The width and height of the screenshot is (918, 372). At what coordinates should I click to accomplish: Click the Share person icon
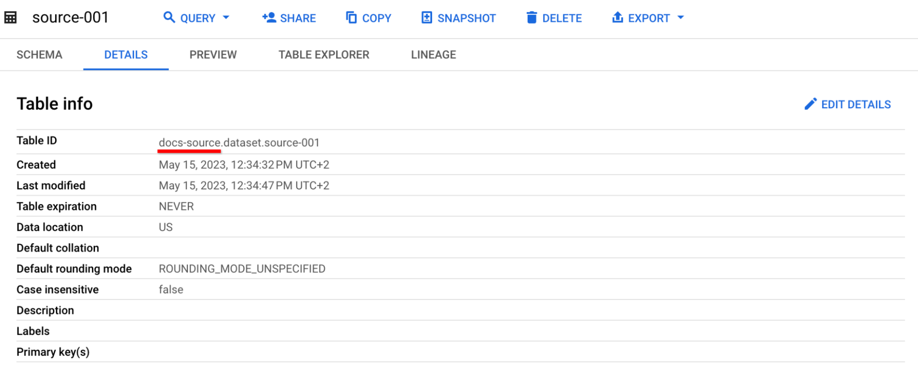point(269,17)
